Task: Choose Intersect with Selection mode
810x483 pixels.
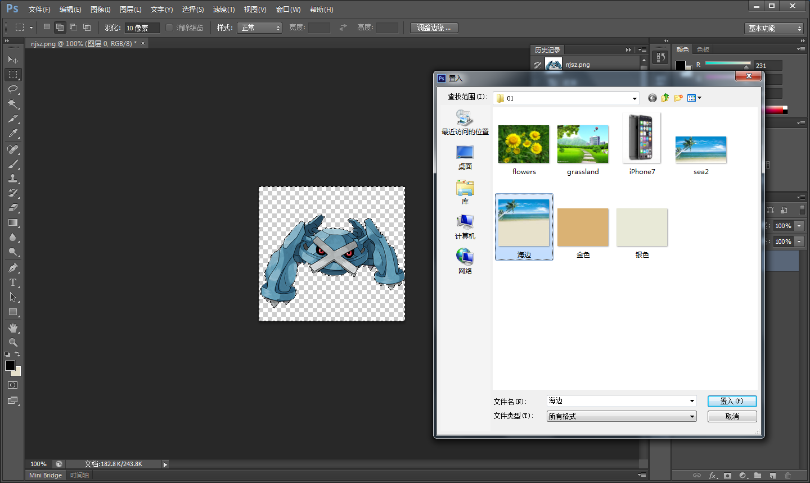Action: [87, 27]
